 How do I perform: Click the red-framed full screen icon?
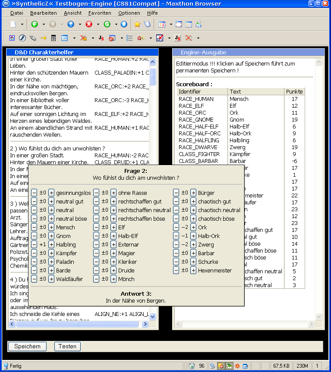click(179, 24)
